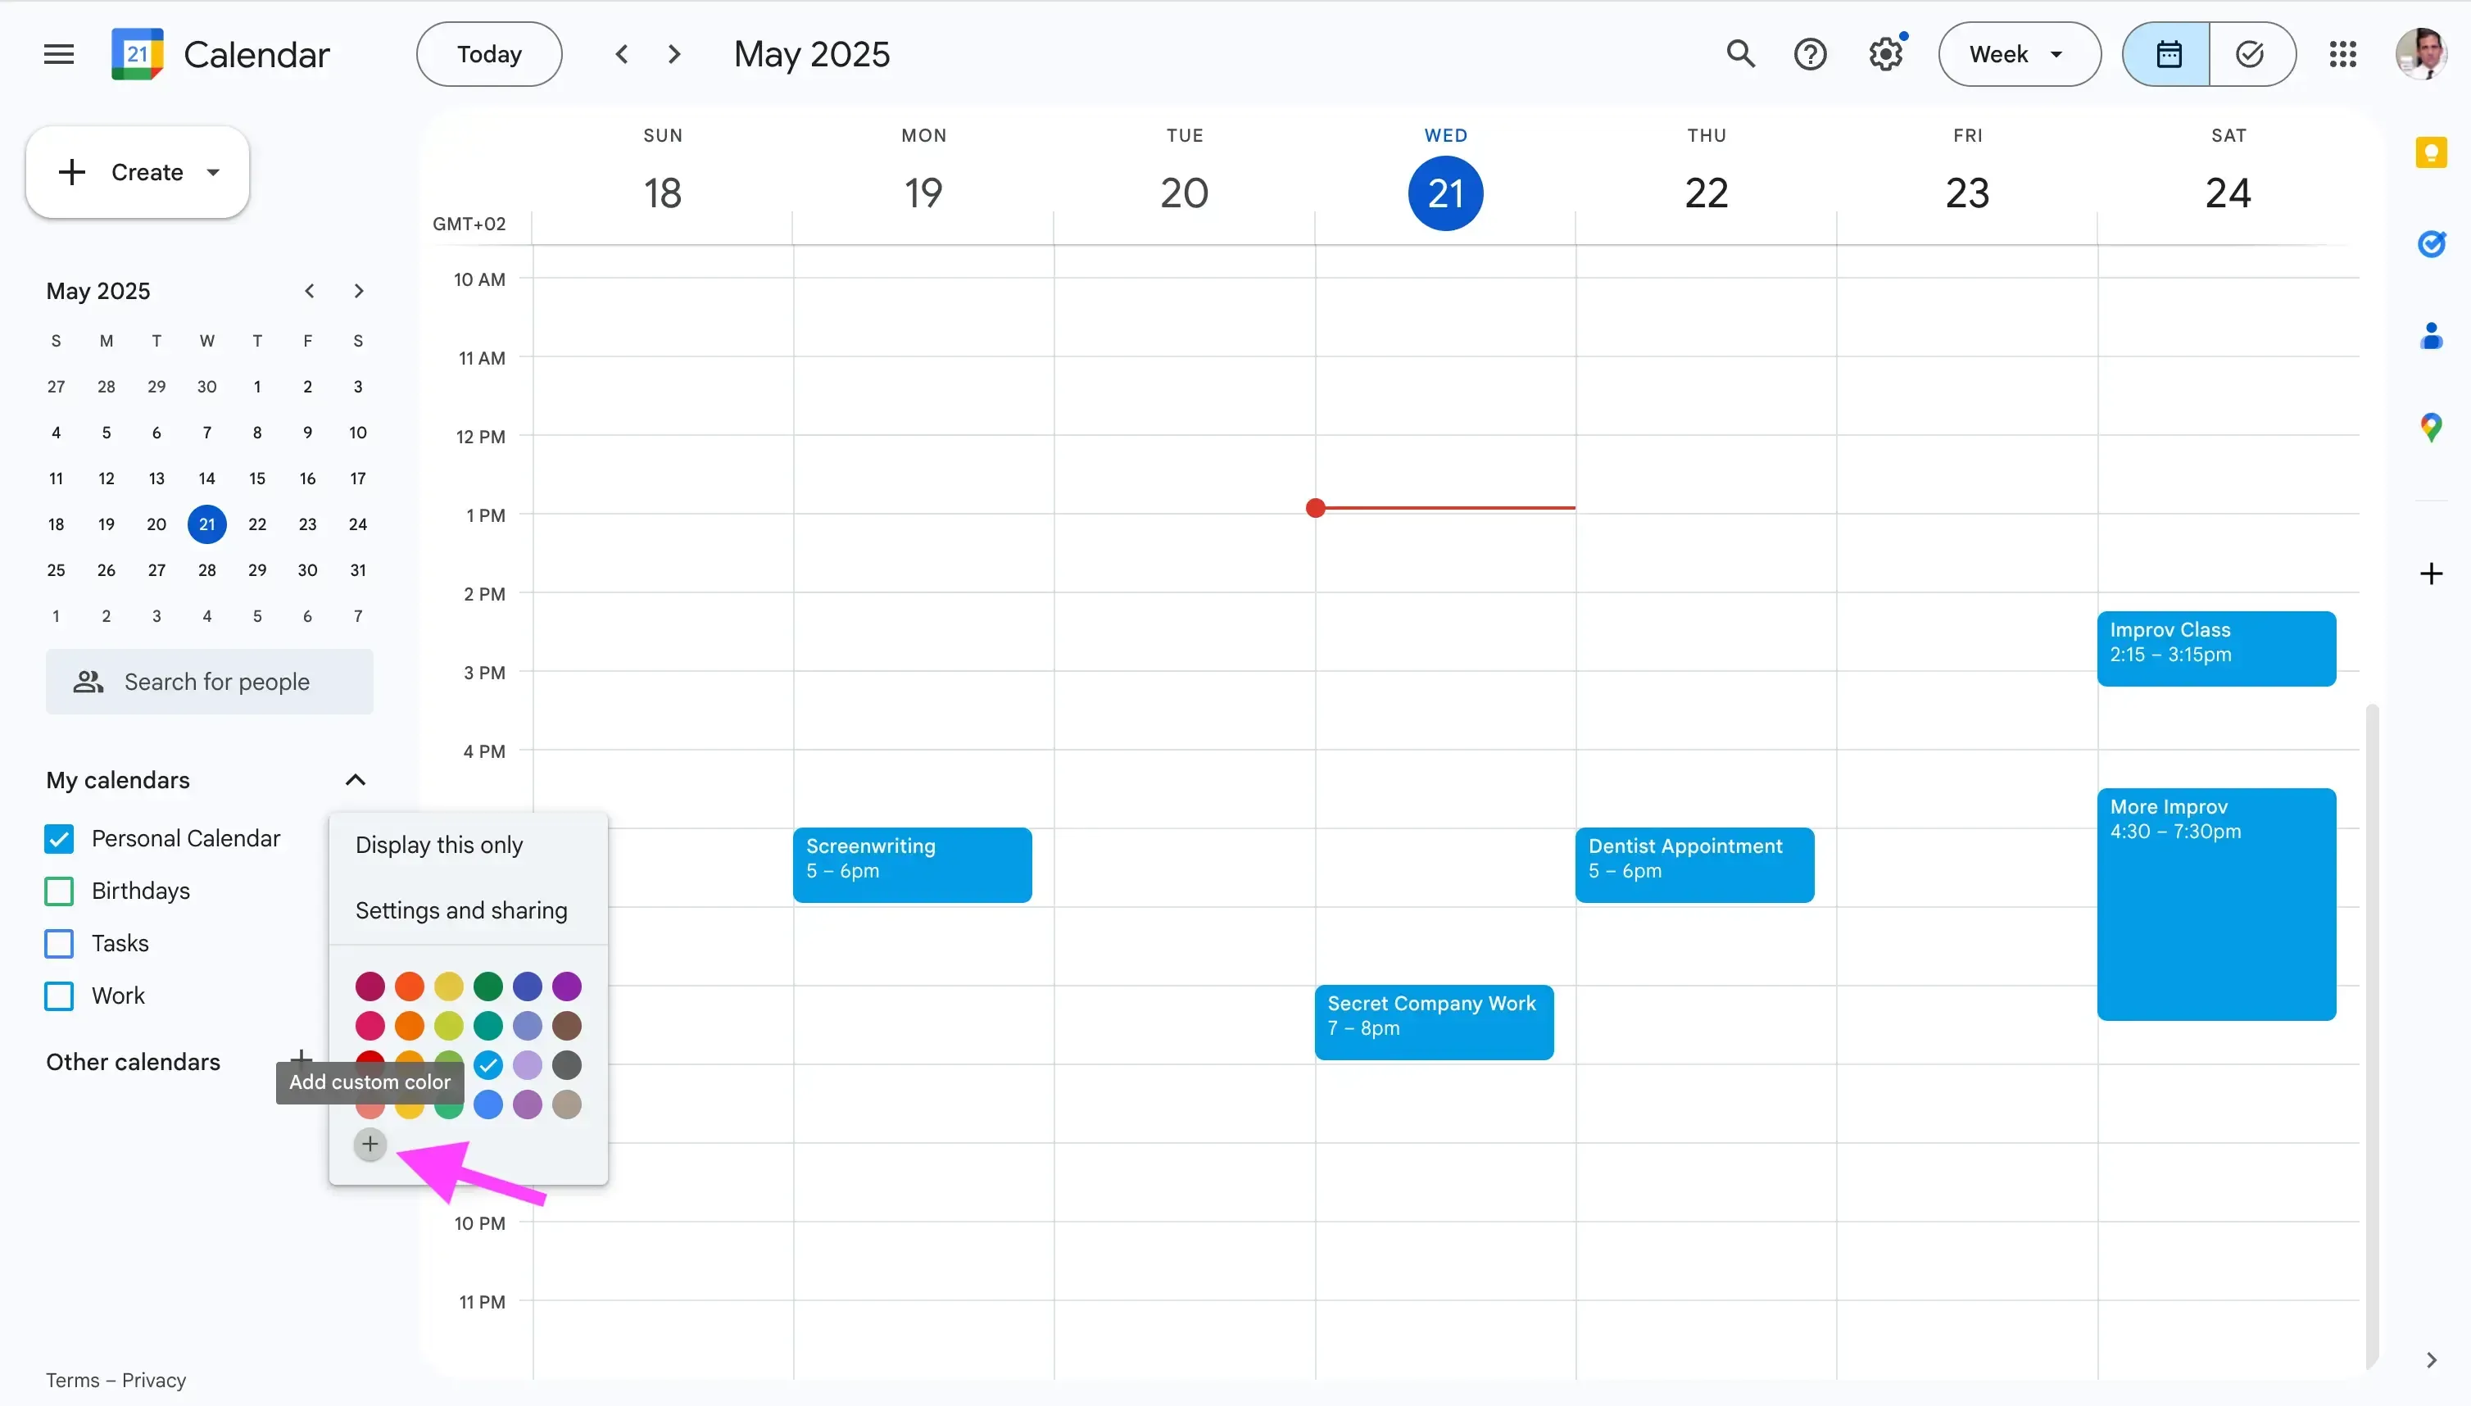Image resolution: width=2471 pixels, height=1406 pixels.
Task: Enable the Birthdays calendar
Action: click(58, 891)
